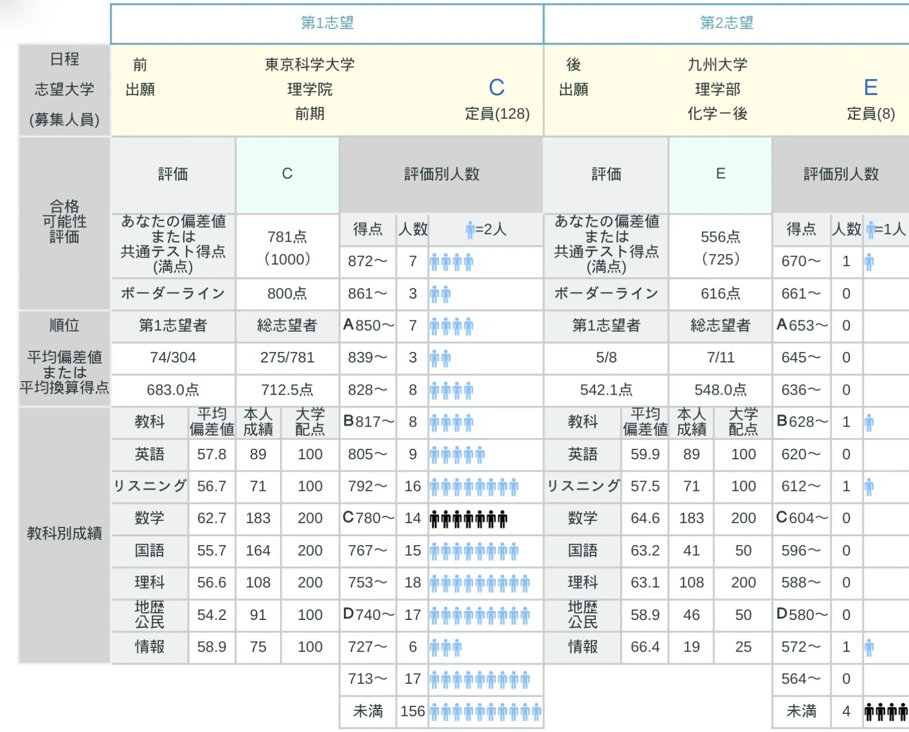Click the A850〜 score range cell

click(368, 326)
